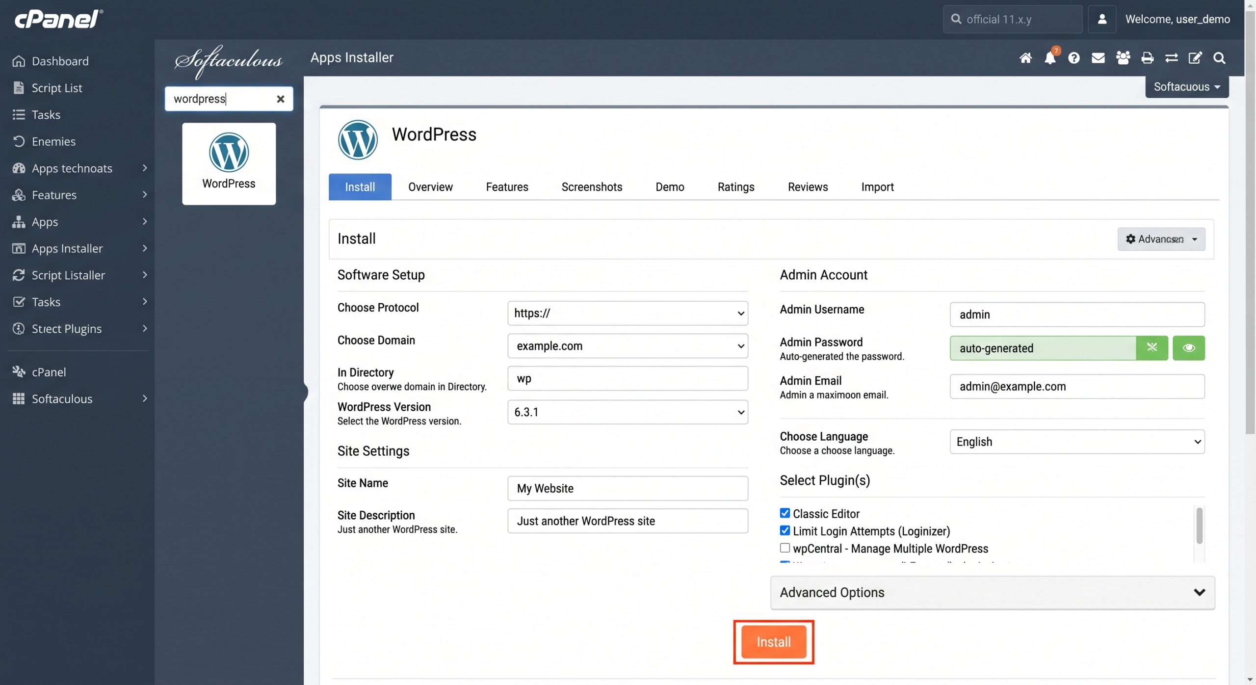
Task: Focus the Admin Username field
Action: coord(1077,315)
